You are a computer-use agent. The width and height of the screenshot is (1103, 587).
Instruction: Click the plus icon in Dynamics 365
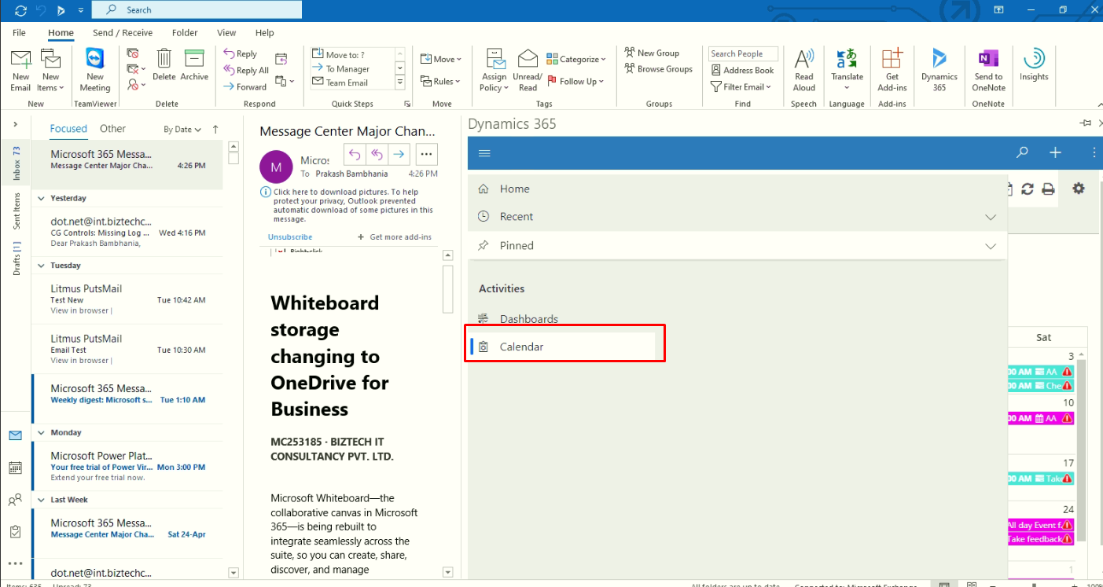(1055, 153)
